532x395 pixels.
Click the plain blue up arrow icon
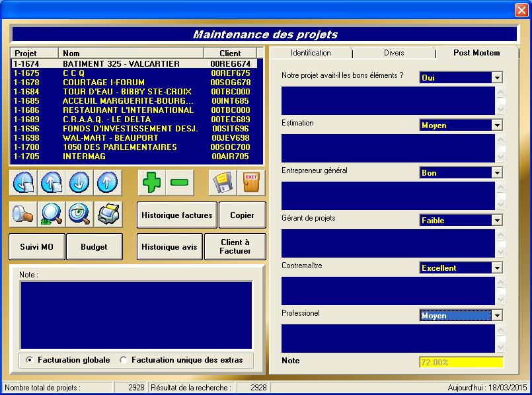107,182
